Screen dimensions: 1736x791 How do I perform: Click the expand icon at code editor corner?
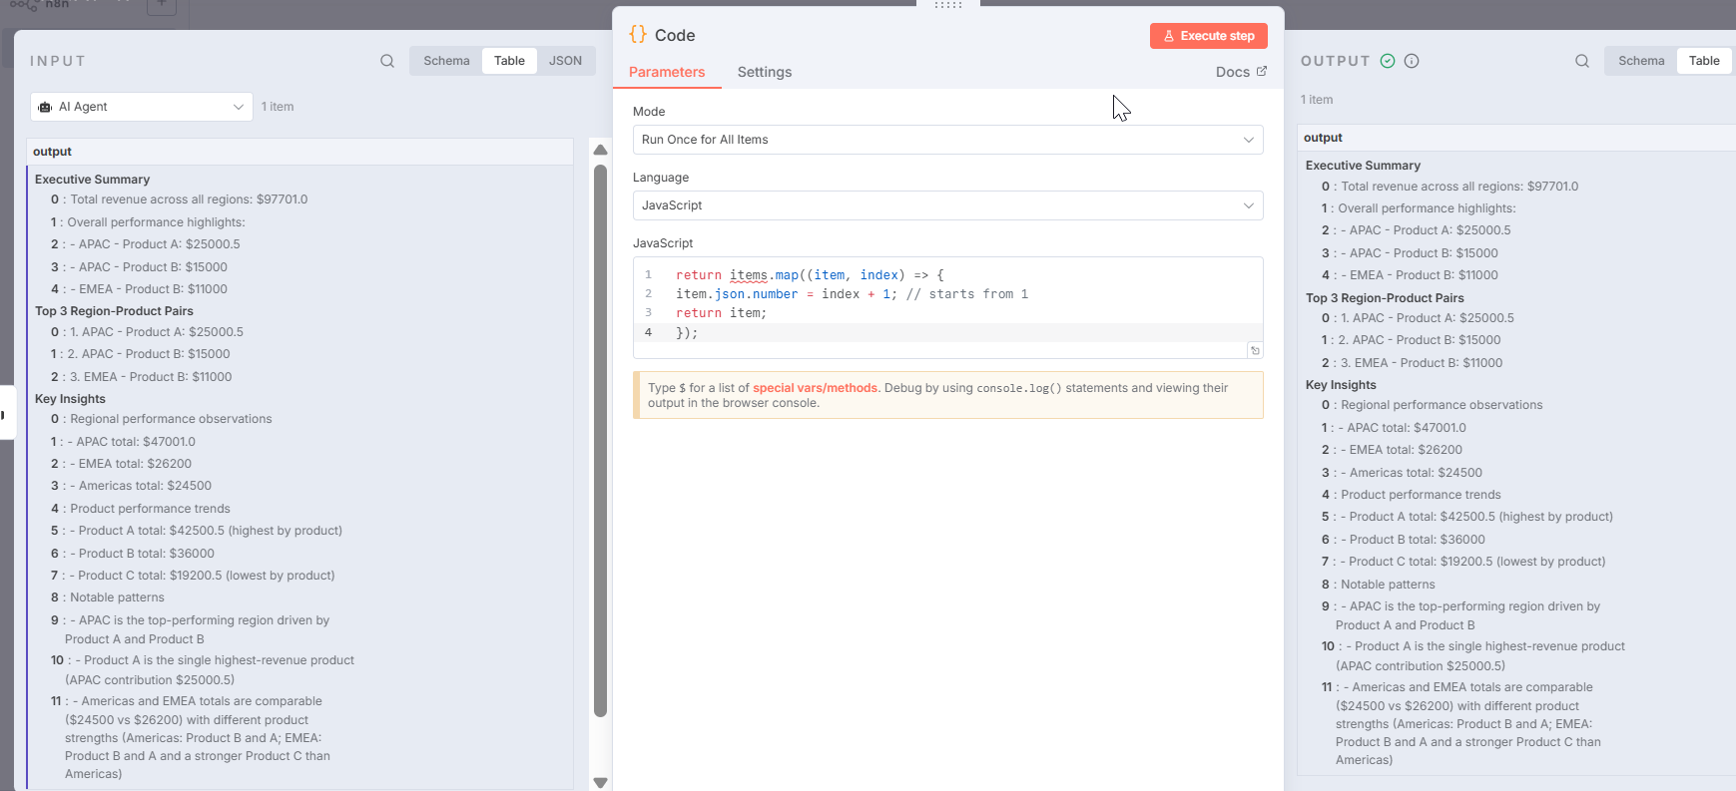point(1255,350)
